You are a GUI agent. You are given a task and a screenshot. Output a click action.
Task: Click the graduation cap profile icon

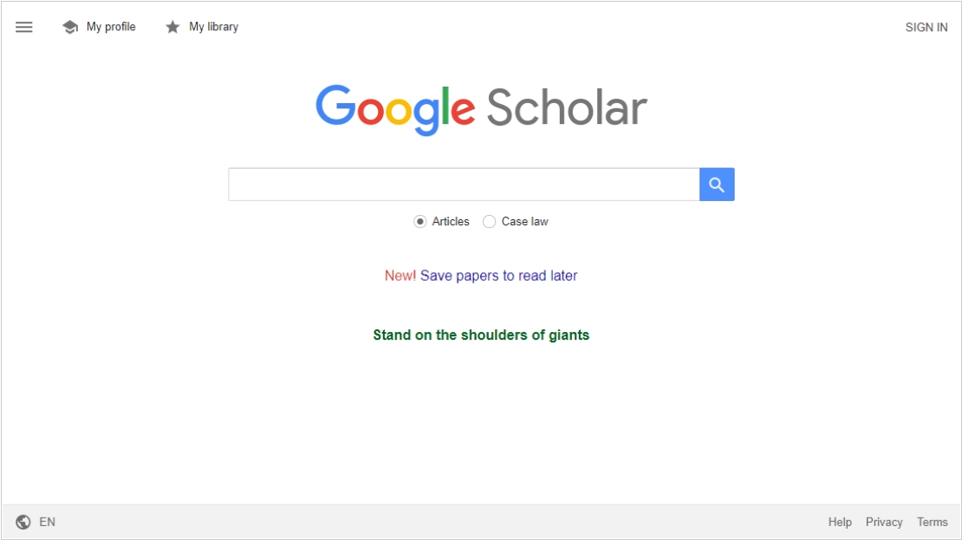click(x=70, y=27)
